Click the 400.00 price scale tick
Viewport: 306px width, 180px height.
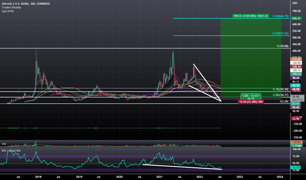296,51
